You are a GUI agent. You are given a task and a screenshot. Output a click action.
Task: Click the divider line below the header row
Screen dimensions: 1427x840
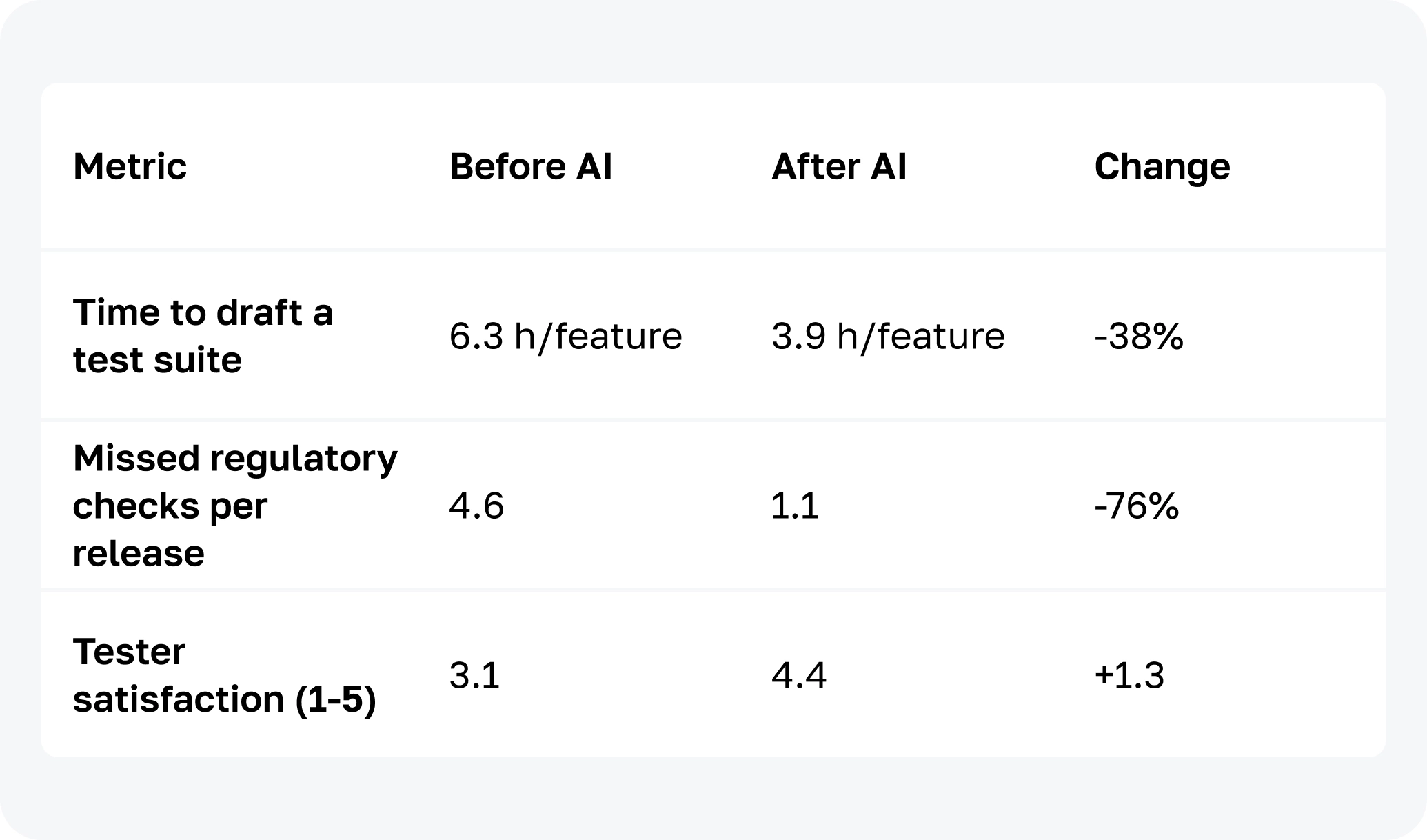[x=713, y=250]
